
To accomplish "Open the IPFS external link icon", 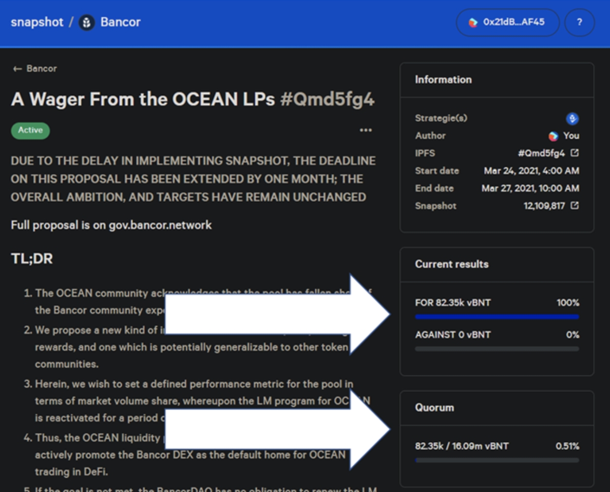I will (575, 153).
